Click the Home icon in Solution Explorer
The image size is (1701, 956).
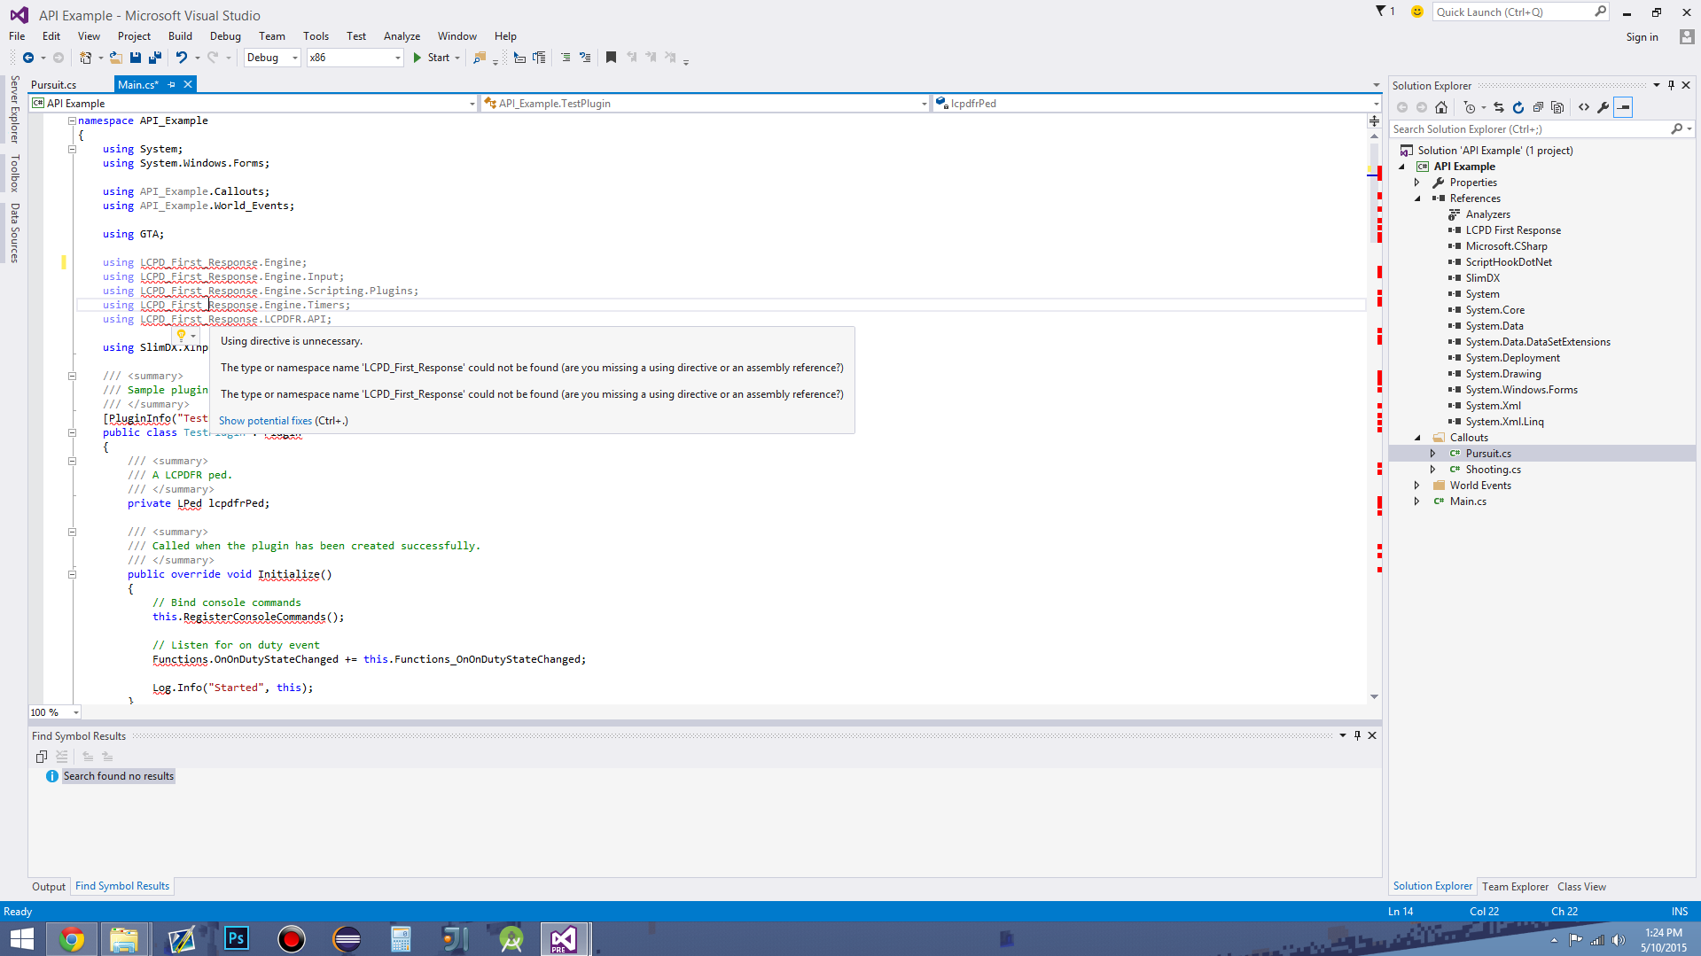(x=1441, y=107)
